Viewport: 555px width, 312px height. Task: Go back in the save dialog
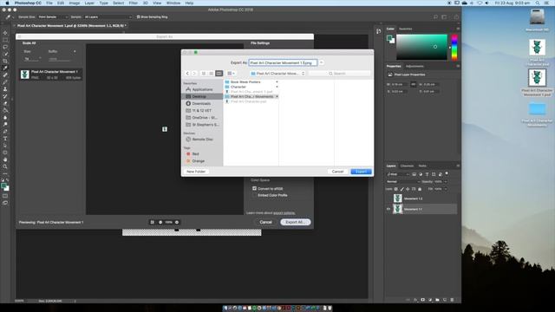pyautogui.click(x=187, y=73)
